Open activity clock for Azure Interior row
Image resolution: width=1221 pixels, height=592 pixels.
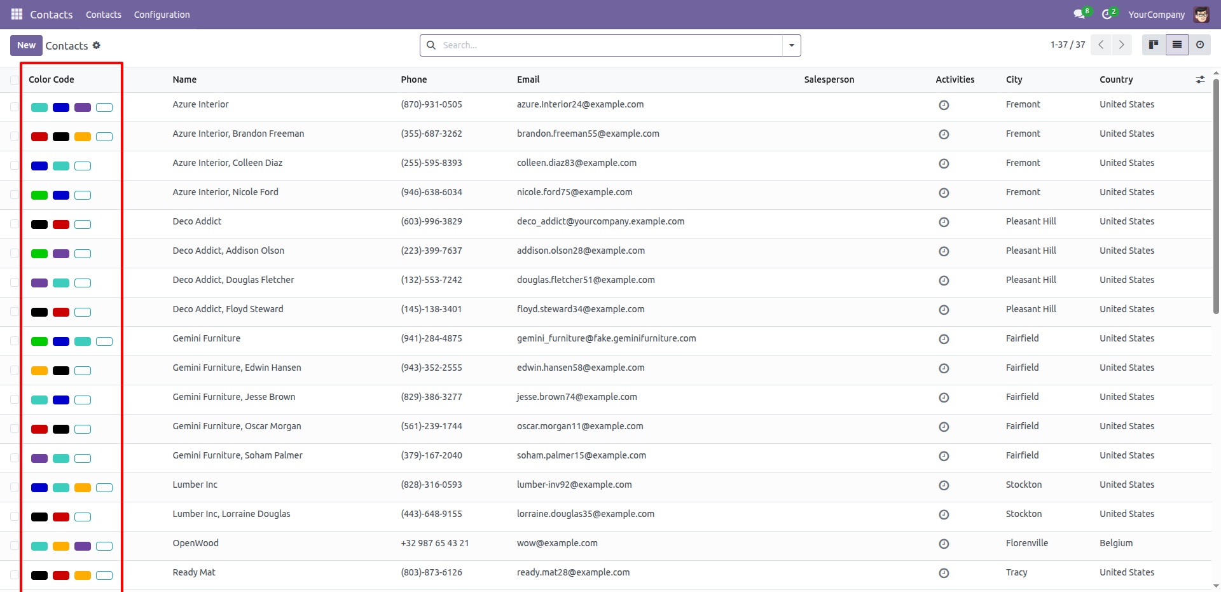click(944, 105)
